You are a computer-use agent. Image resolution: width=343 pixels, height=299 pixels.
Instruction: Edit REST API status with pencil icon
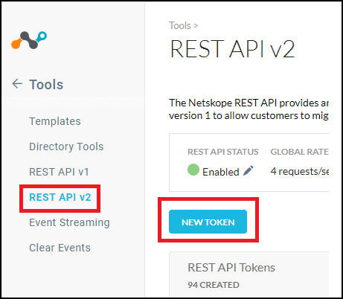pyautogui.click(x=249, y=170)
